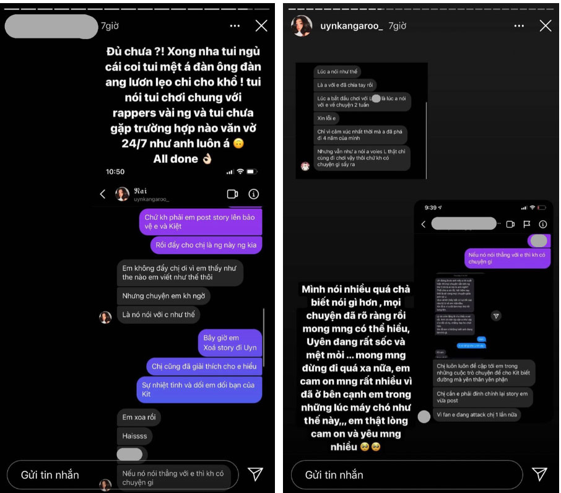
Task: Tap the video call icon in right chat header
Action: point(511,224)
